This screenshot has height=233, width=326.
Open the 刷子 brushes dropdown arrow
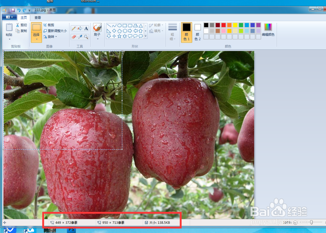pos(98,39)
